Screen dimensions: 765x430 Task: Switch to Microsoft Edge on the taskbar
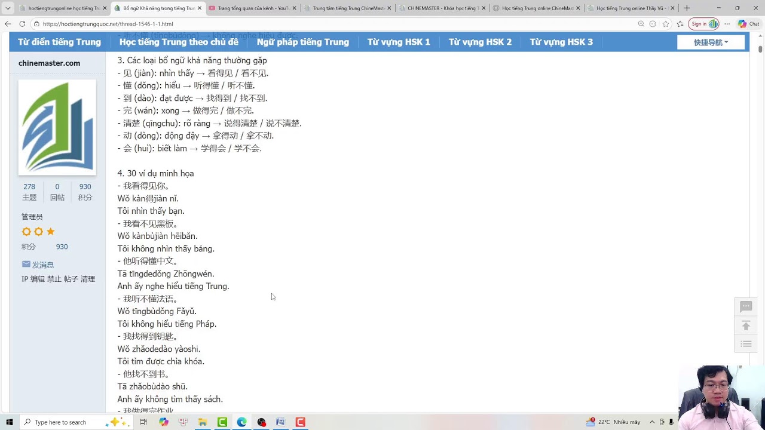(x=241, y=422)
